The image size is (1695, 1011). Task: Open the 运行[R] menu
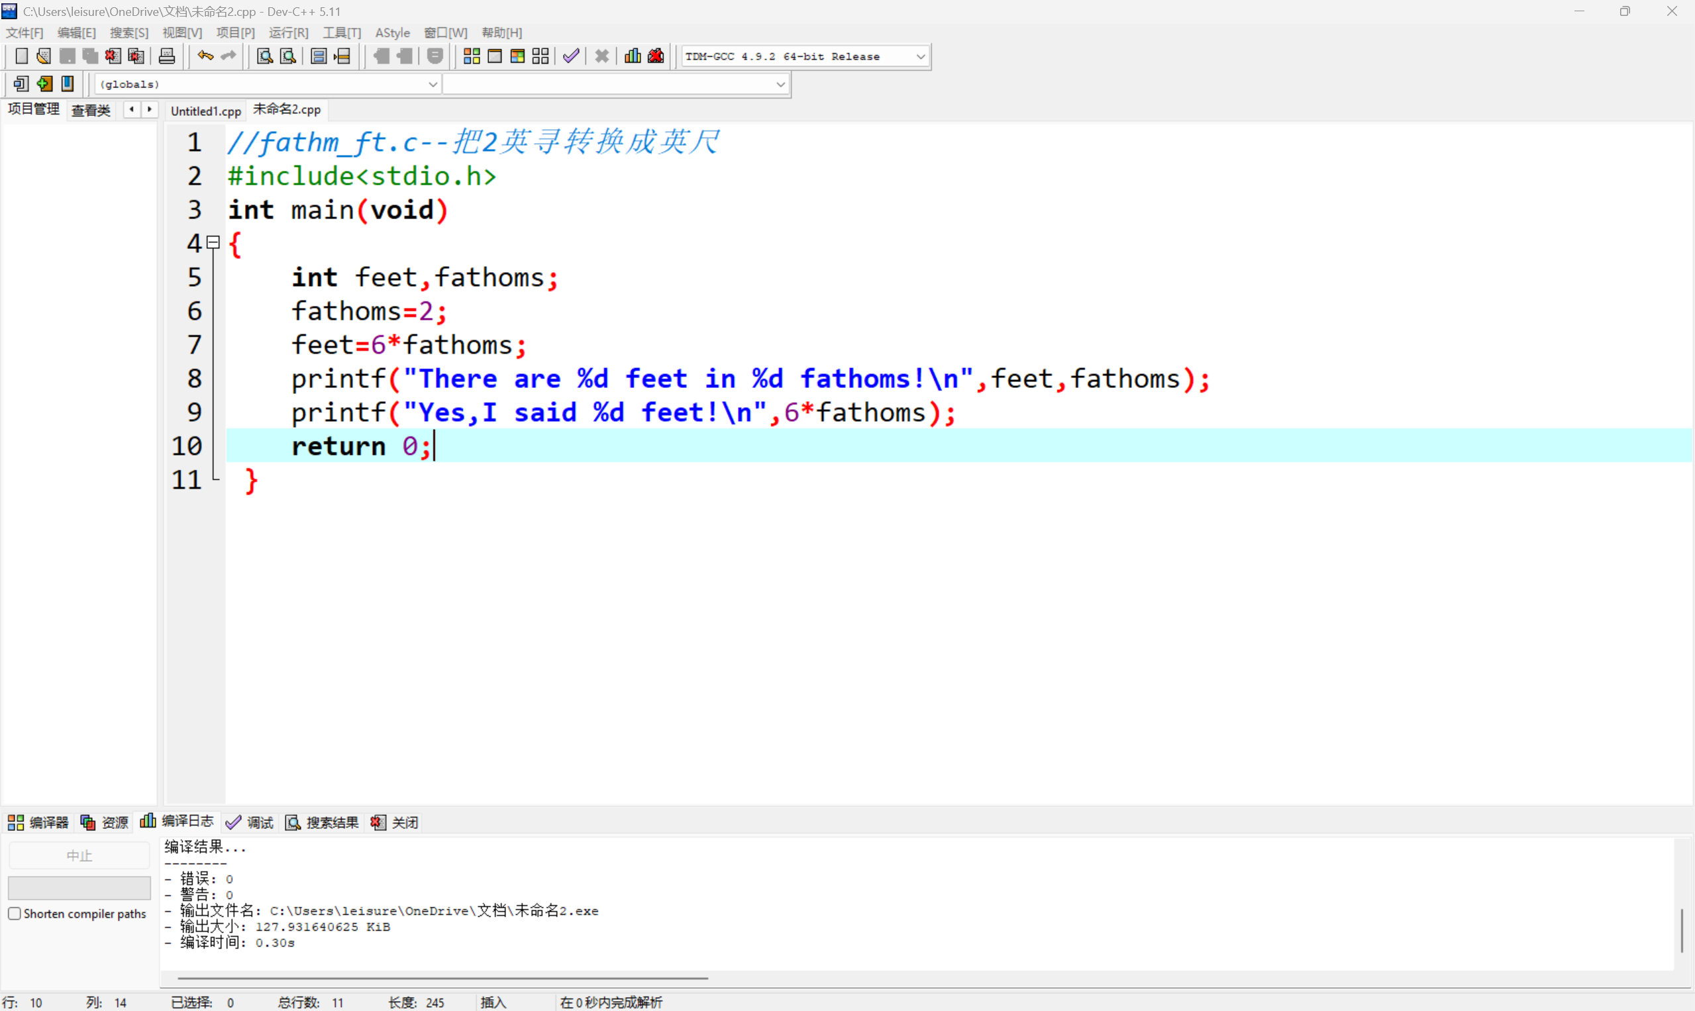(x=288, y=32)
